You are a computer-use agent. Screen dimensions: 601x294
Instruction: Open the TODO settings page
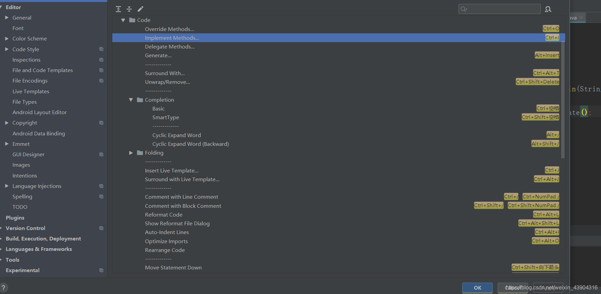click(20, 207)
